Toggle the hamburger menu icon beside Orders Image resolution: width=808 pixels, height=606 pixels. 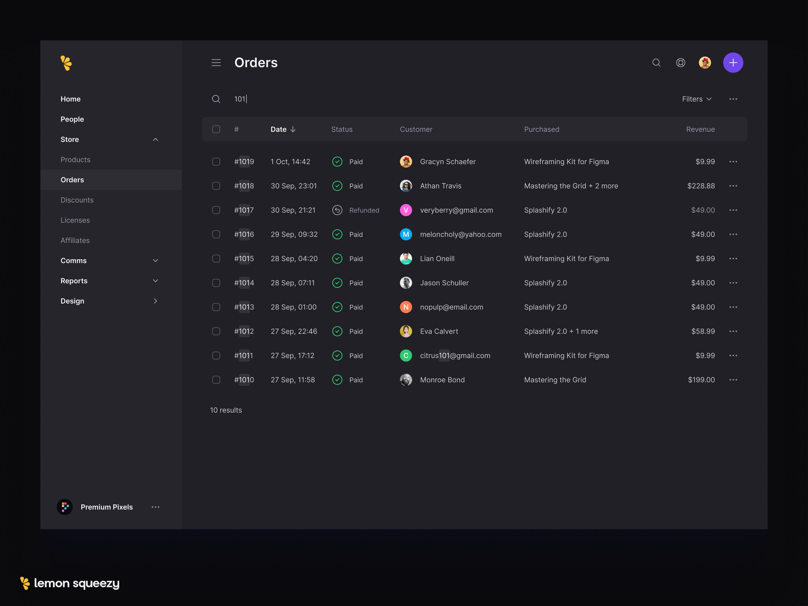pos(216,63)
